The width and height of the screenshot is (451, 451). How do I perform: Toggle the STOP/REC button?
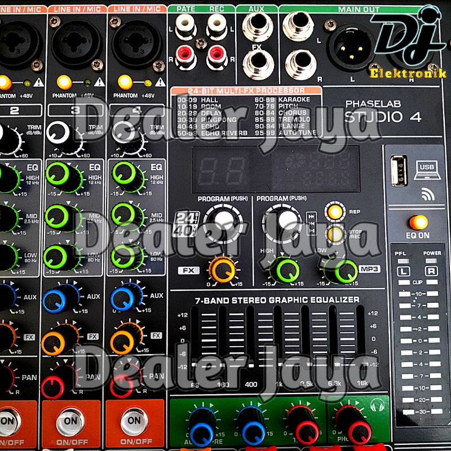pos(335,235)
